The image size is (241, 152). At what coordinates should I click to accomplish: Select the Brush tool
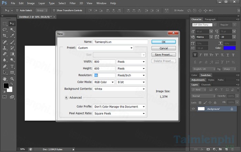point(12,42)
